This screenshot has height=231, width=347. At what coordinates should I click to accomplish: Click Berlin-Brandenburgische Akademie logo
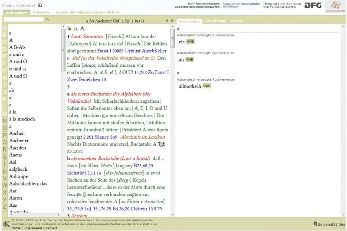tap(197, 5)
